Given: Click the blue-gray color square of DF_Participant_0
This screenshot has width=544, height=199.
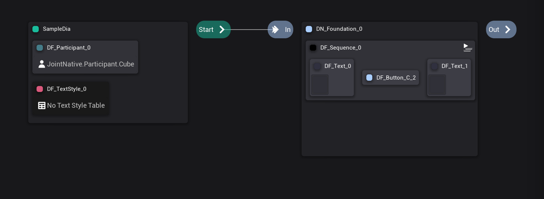Looking at the screenshot, I should point(40,48).
